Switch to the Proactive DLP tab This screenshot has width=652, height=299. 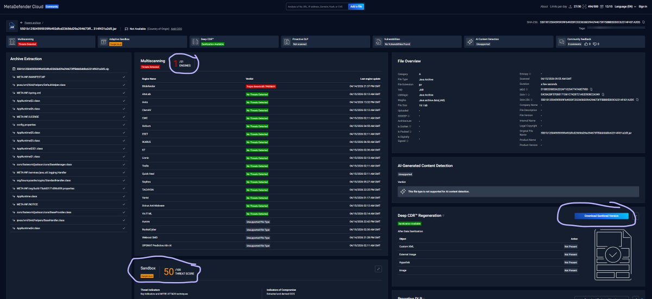pos(325,41)
